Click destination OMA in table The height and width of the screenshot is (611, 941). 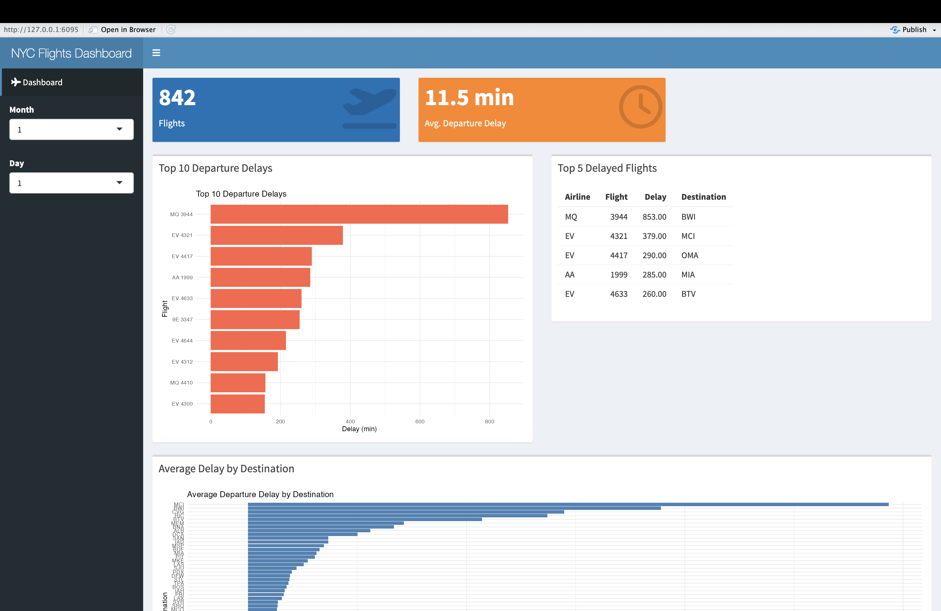[690, 255]
